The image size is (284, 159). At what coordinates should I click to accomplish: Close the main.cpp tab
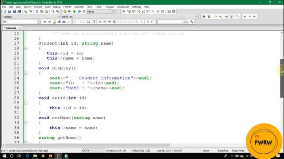(x=20, y=28)
